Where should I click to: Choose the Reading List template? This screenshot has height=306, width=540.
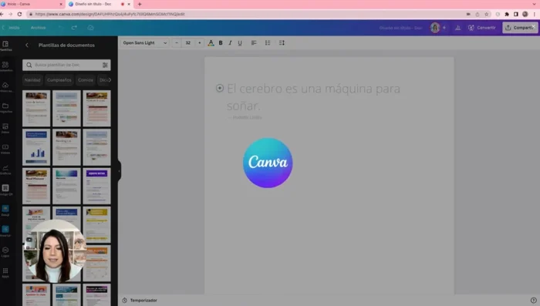[66, 147]
